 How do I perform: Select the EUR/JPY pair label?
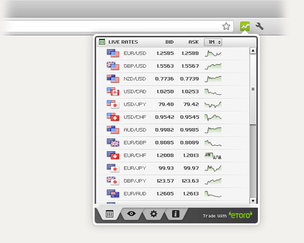[x=135, y=168]
